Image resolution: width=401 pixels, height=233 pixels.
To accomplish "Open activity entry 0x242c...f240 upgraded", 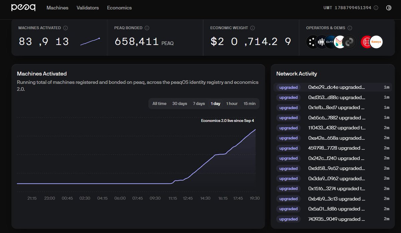I will click(333, 158).
